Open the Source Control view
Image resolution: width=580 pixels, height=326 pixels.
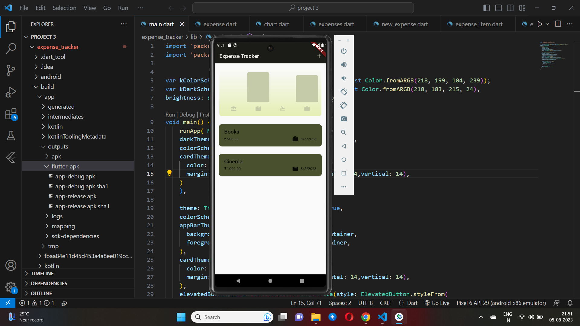pos(11,70)
